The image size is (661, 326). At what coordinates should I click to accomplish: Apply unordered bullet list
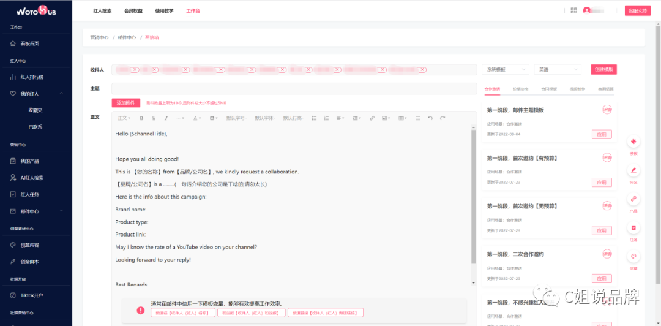313,118
